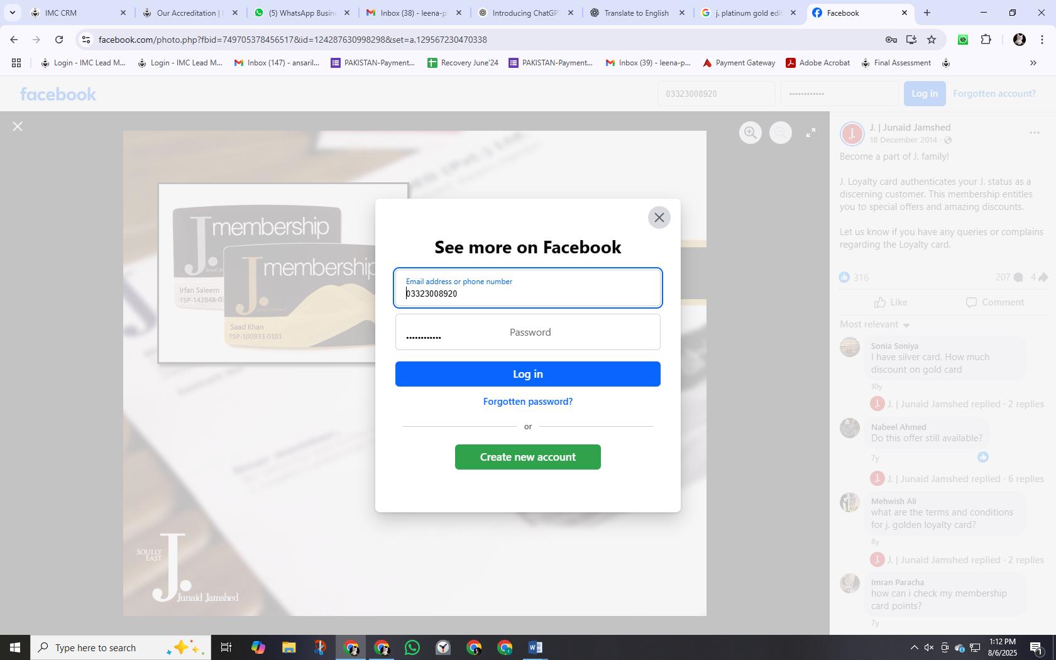Open the Chrome three-dot menu

pos(1042,40)
